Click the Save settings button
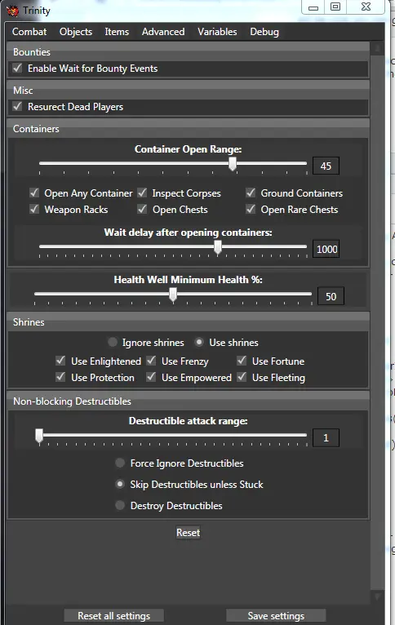Image resolution: width=395 pixels, height=625 pixels. [276, 616]
